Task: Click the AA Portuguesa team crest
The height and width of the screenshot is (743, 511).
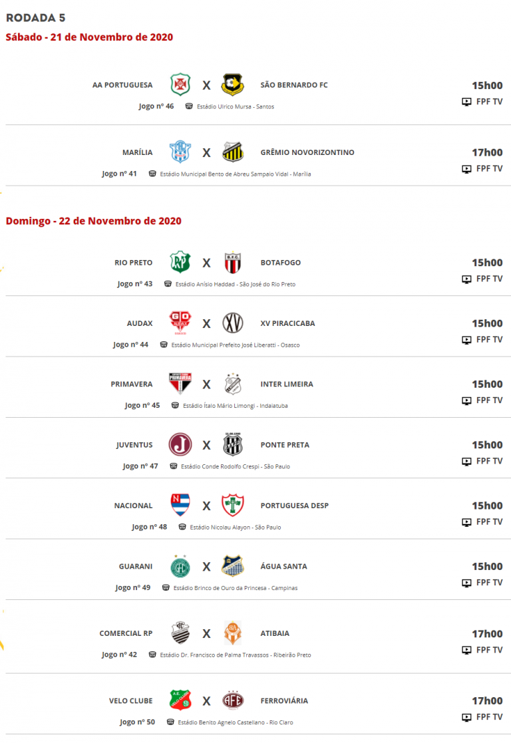Action: coord(180,85)
